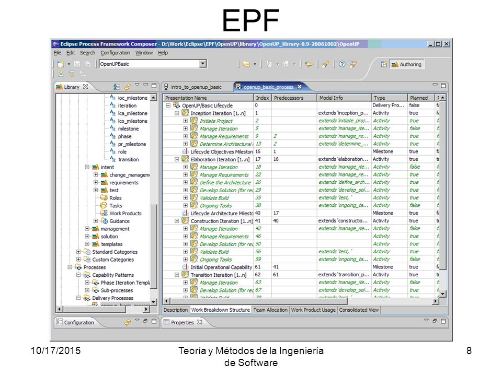Click the yellow back arrow toolbar icon

coord(309,64)
